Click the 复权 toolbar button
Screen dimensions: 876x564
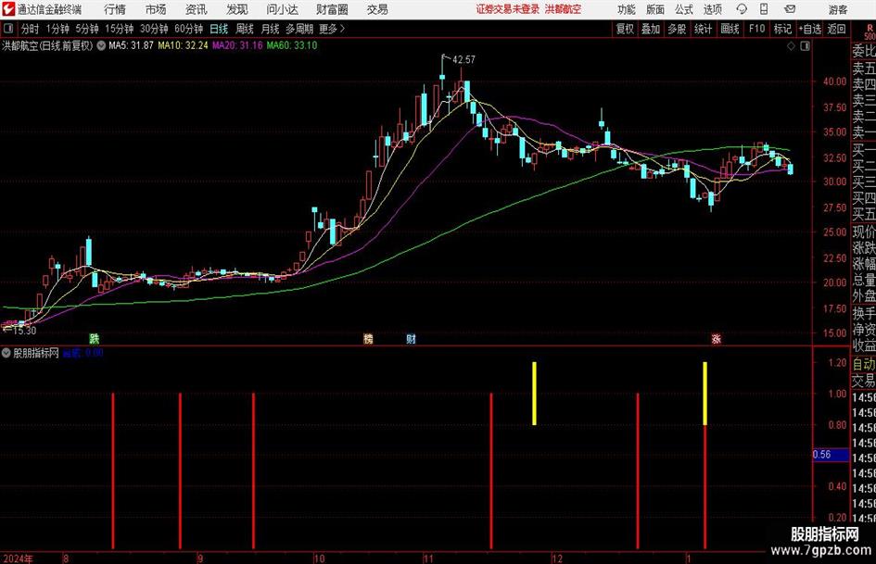(x=625, y=29)
